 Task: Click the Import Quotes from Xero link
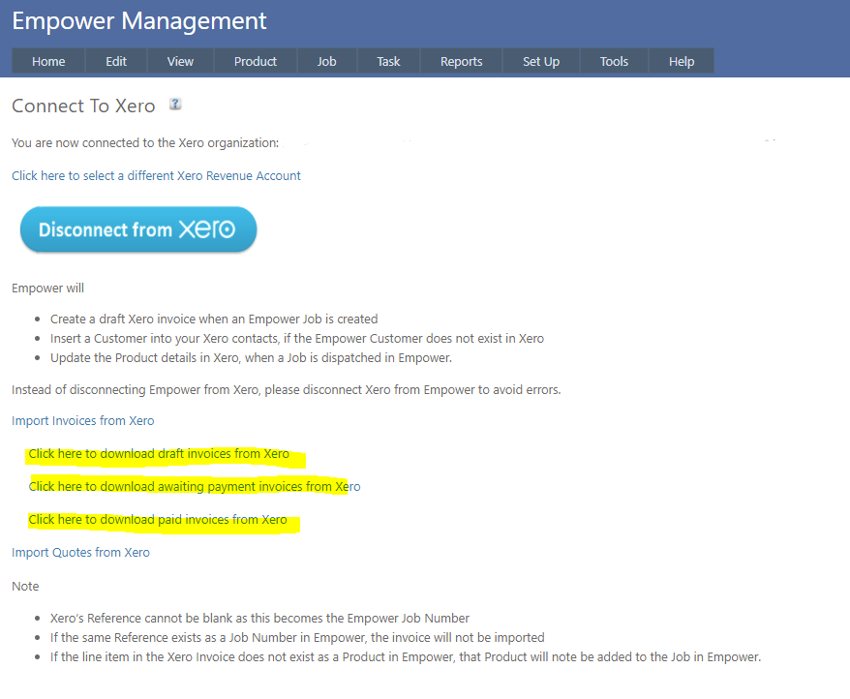(80, 552)
